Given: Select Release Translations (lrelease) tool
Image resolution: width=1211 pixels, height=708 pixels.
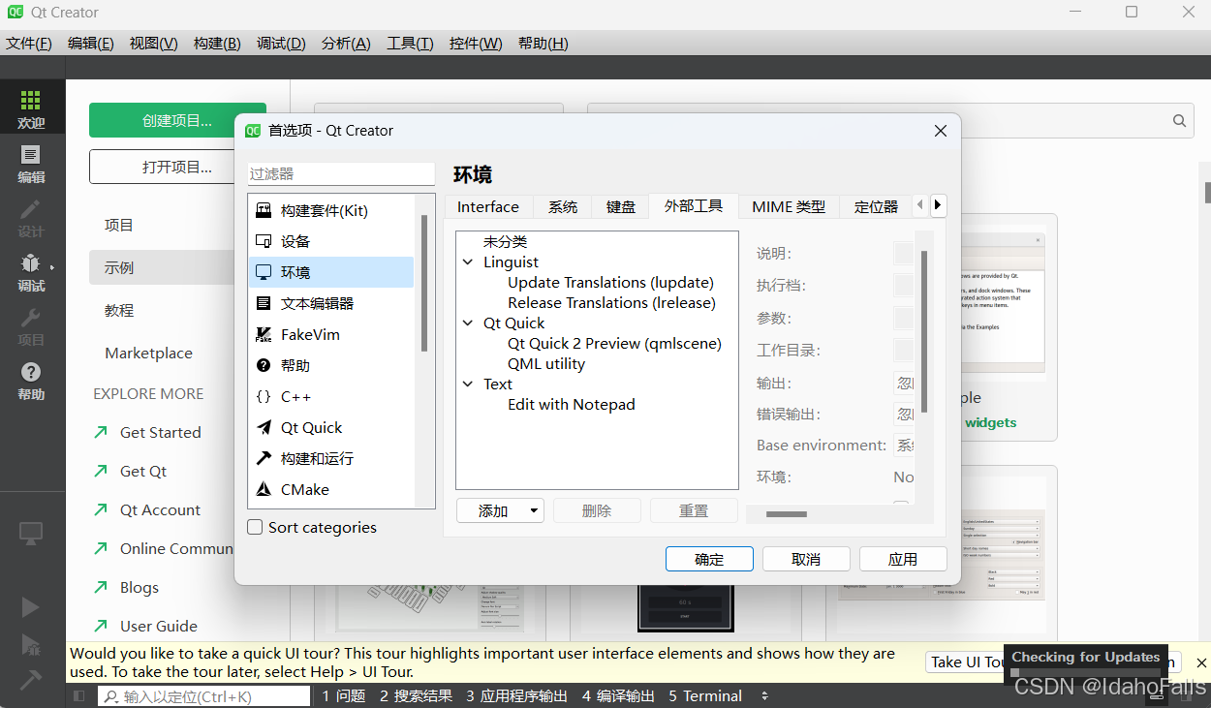Looking at the screenshot, I should (611, 303).
